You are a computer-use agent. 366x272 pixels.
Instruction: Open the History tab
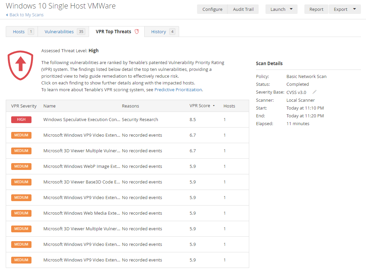[162, 32]
